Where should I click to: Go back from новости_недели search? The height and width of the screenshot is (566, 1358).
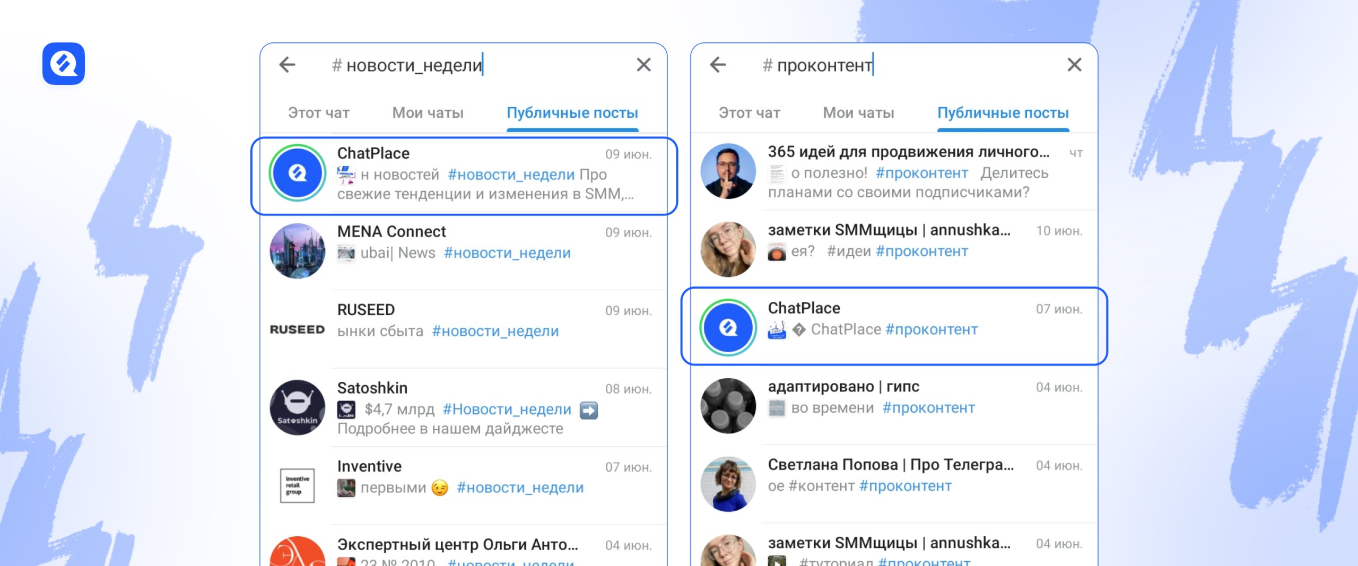click(x=287, y=65)
